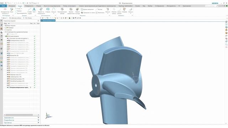The image size is (228, 128).
Task: Click the command finder search field
Action: tap(211, 6)
